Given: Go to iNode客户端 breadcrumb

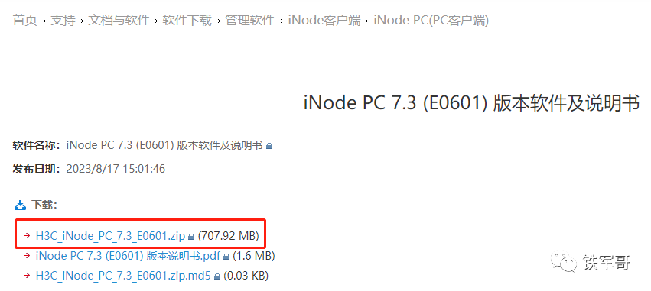Looking at the screenshot, I should (324, 20).
